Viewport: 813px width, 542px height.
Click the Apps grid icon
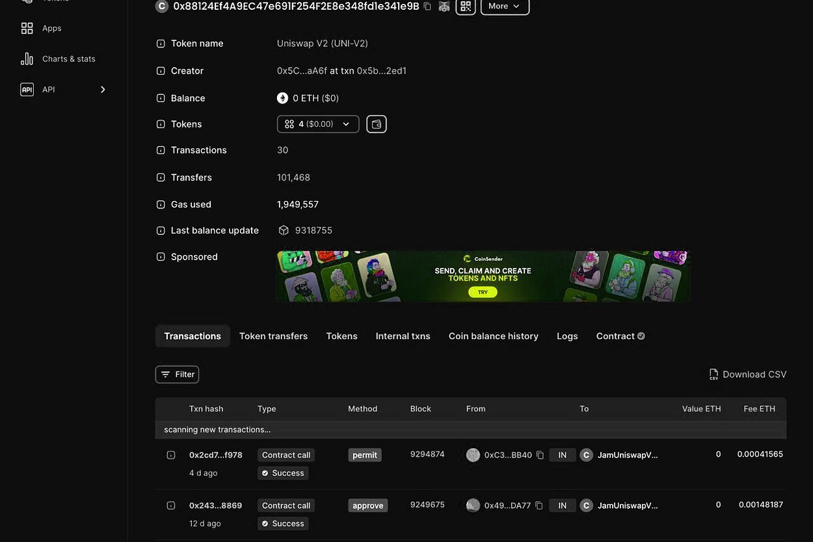(x=27, y=28)
